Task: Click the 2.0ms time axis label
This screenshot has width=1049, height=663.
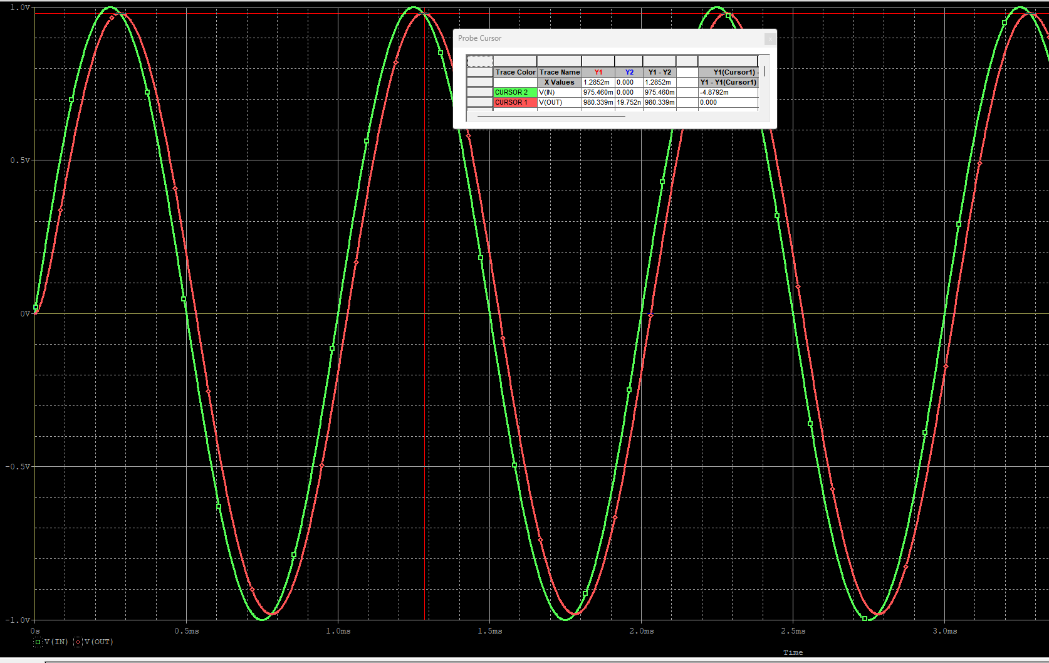Action: [642, 631]
